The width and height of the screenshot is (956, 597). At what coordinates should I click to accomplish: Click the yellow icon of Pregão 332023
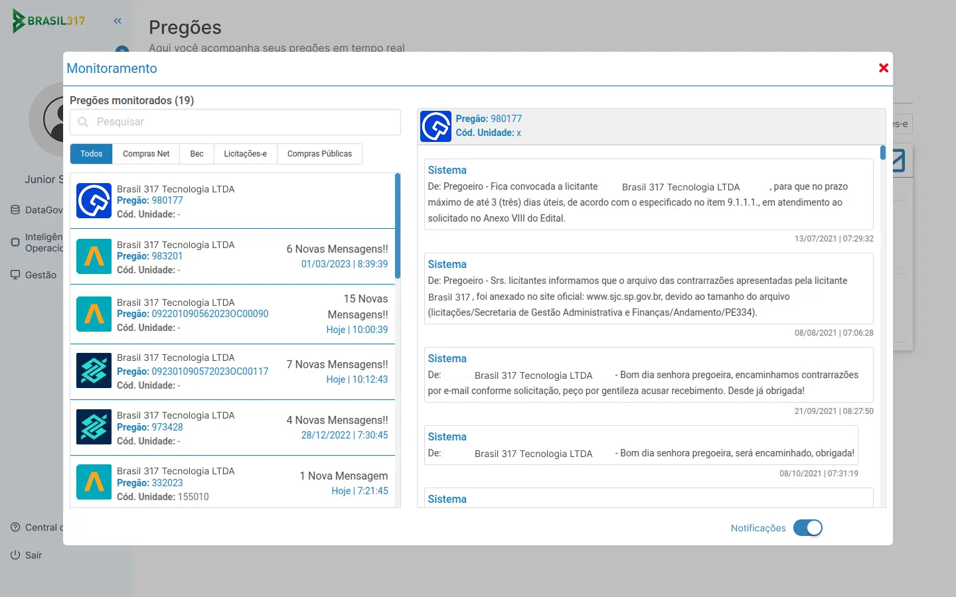[94, 482]
